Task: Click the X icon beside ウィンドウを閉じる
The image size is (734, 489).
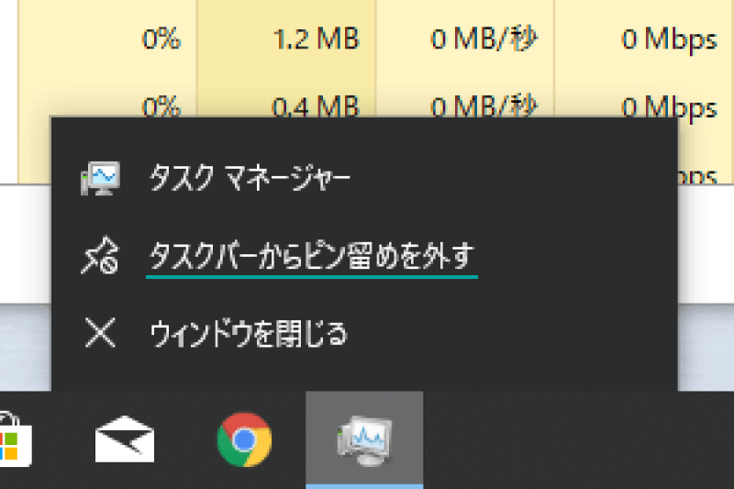Action: point(100,333)
